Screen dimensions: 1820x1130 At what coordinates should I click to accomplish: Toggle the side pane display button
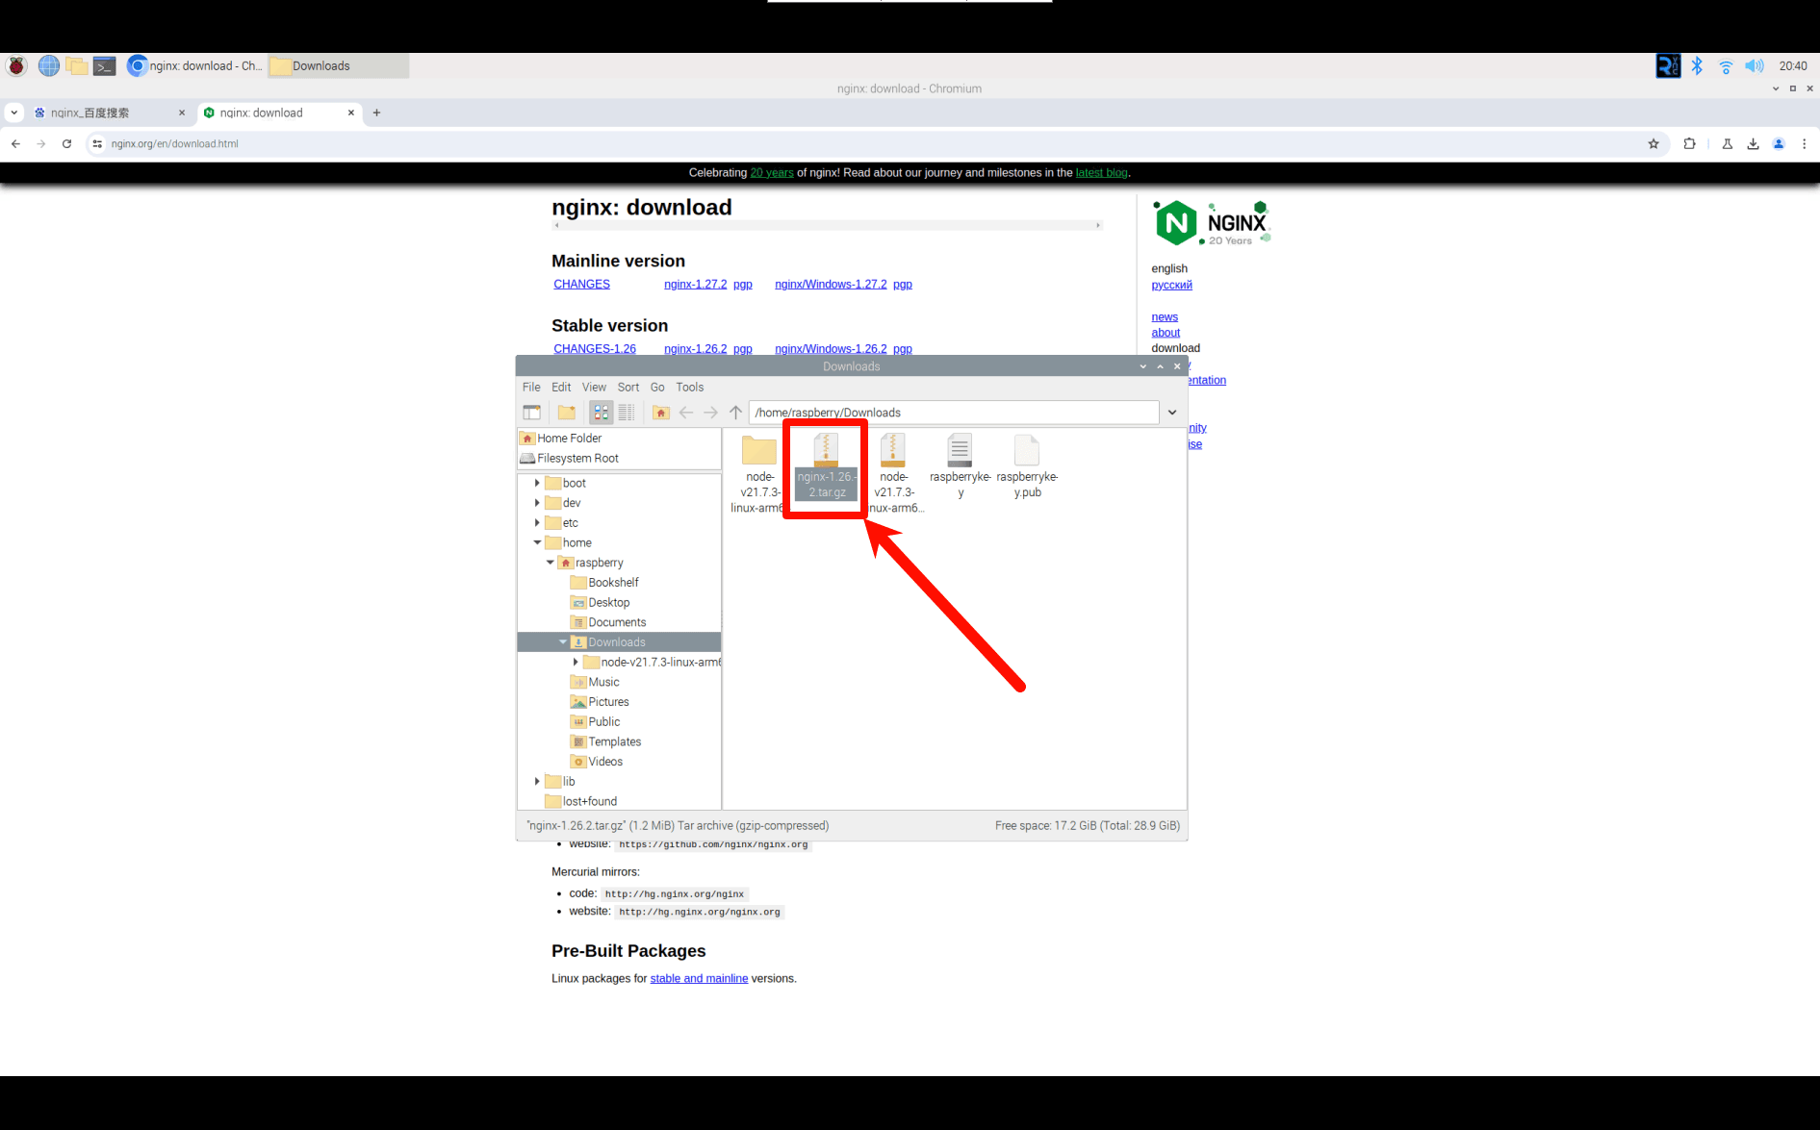coord(531,412)
